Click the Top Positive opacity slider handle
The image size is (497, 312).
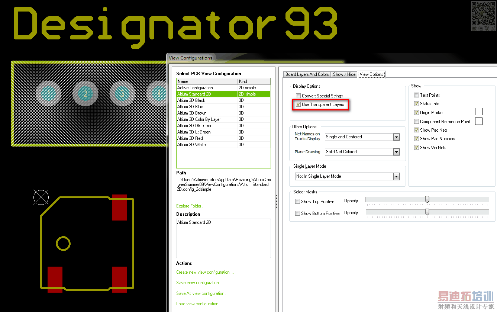pyautogui.click(x=427, y=200)
